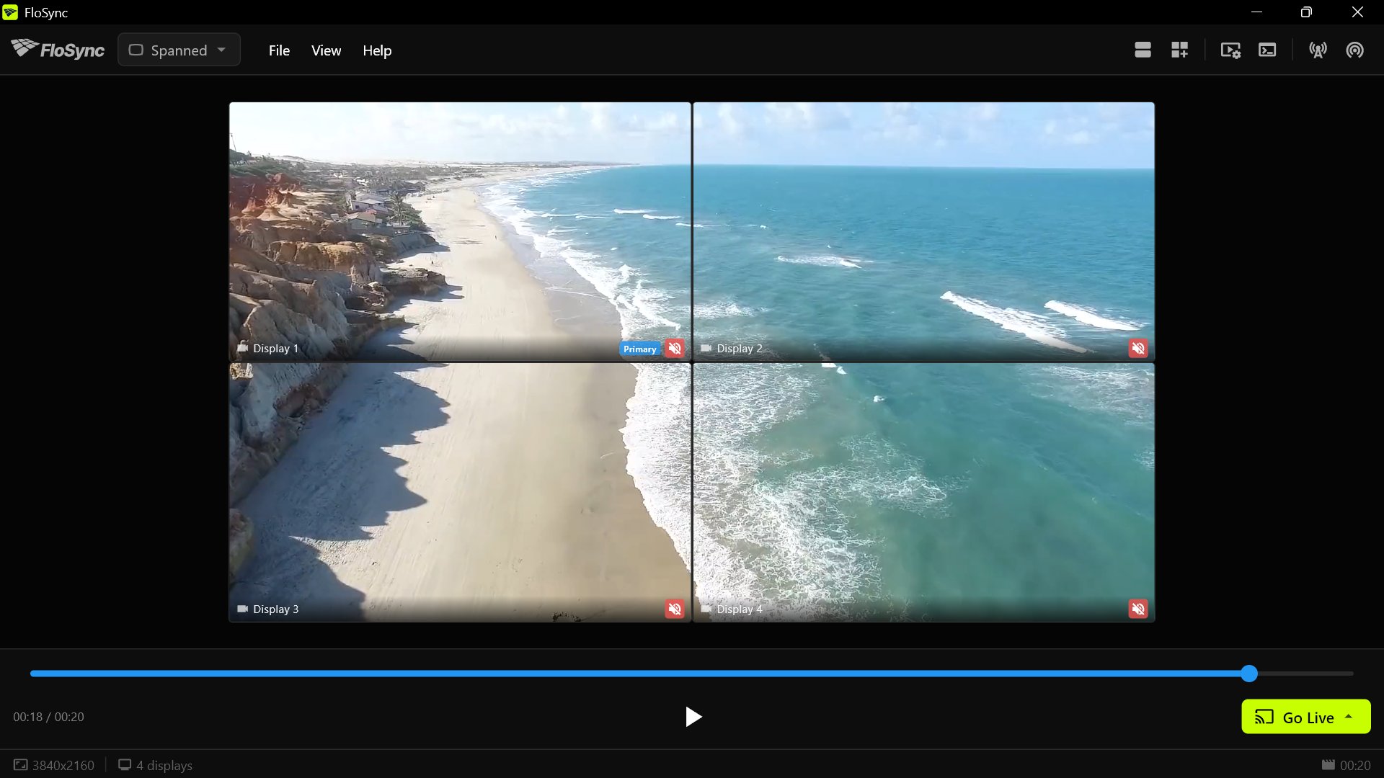The width and height of the screenshot is (1384, 778).
Task: Click the Primary badge on Display 1
Action: (x=640, y=349)
